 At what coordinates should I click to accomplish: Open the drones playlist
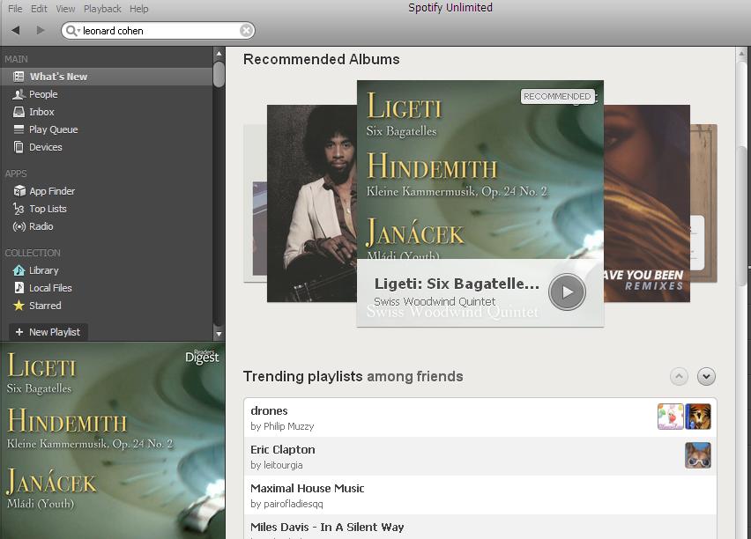[269, 410]
